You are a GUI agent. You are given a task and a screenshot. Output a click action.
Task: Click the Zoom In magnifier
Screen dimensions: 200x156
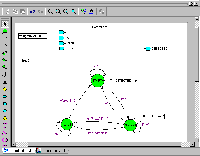point(50,11)
